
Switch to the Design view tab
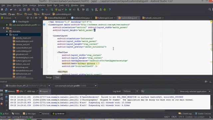(x=49, y=77)
